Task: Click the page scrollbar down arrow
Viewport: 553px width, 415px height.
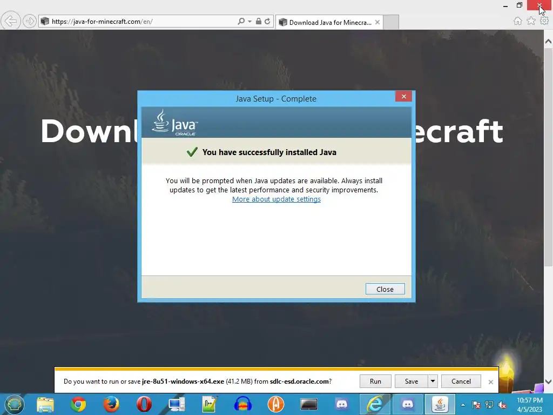Action: [548, 381]
